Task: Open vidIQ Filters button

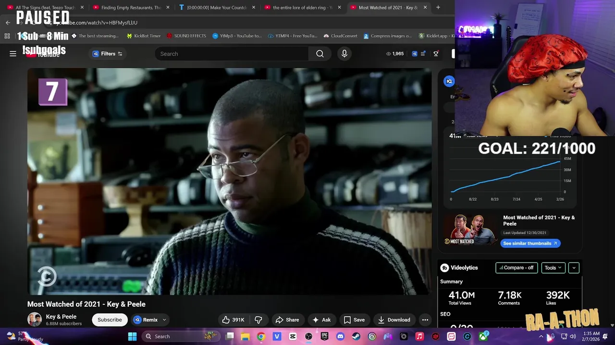Action: tap(108, 54)
